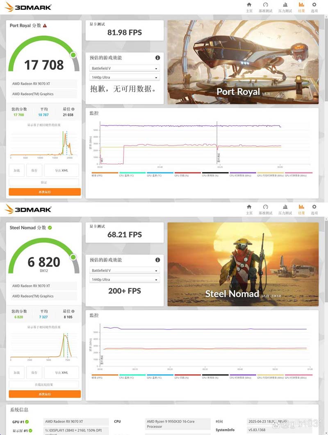The width and height of the screenshot is (328, 435).
Task: Open Results chart icon in Steel Nomad window
Action: (301, 207)
